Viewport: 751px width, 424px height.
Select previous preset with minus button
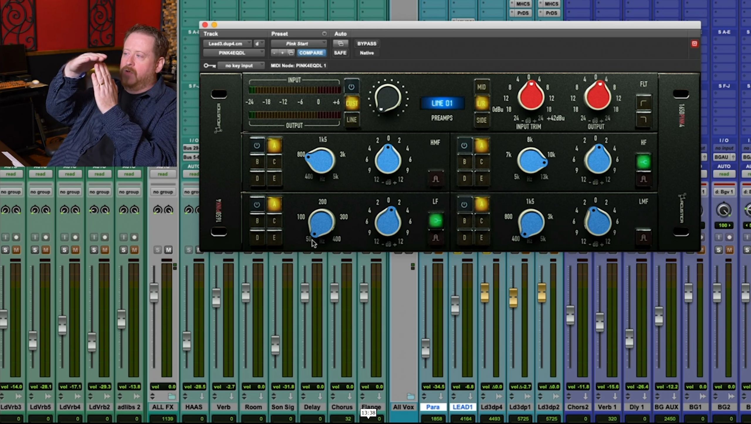pos(274,53)
